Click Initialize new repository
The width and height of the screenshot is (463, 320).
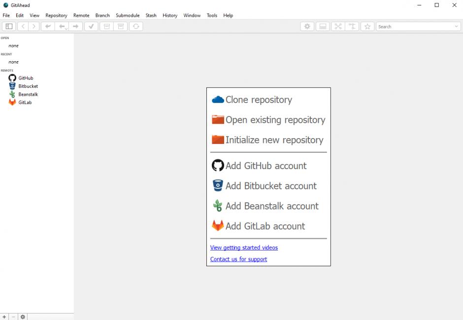pyautogui.click(x=267, y=140)
